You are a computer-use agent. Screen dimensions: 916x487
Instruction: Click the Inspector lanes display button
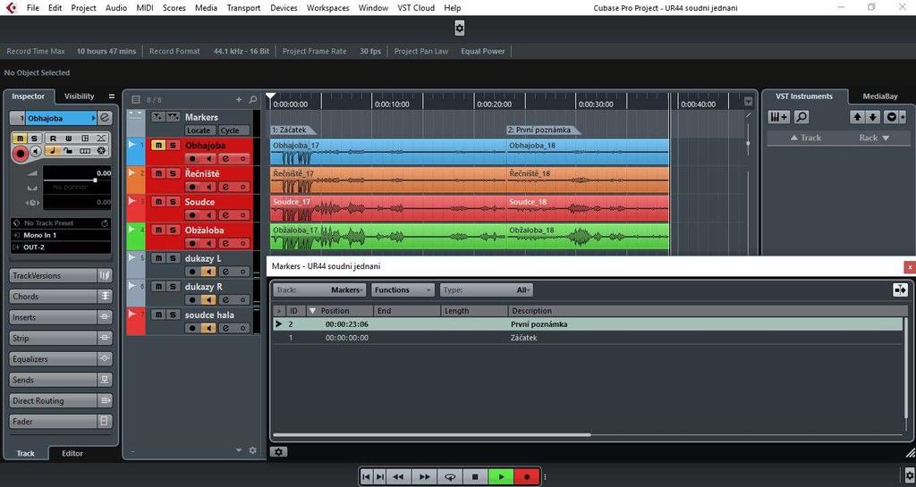(x=85, y=151)
